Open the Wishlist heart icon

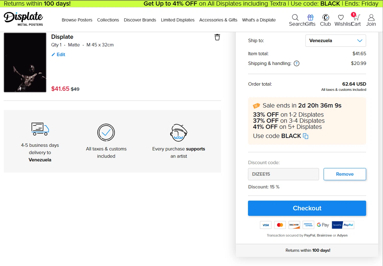[x=341, y=17]
